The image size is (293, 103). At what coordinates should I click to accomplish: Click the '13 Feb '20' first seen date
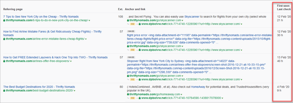pos(284,57)
